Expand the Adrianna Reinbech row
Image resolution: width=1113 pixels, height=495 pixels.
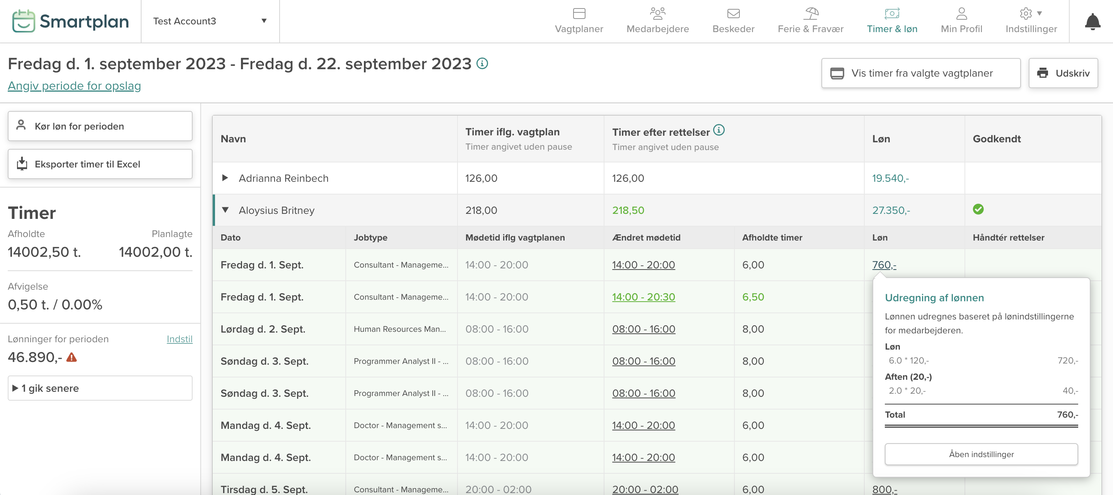(225, 178)
